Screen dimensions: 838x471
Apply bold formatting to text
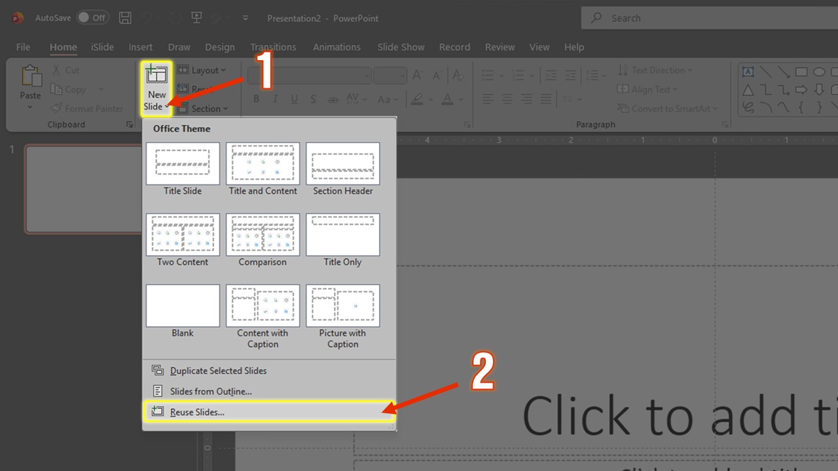(257, 99)
